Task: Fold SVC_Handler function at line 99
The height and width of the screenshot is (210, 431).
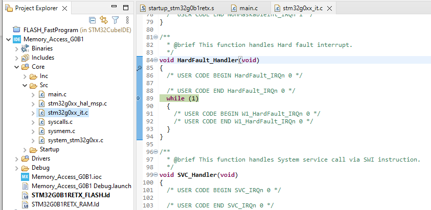Action: [x=156, y=175]
